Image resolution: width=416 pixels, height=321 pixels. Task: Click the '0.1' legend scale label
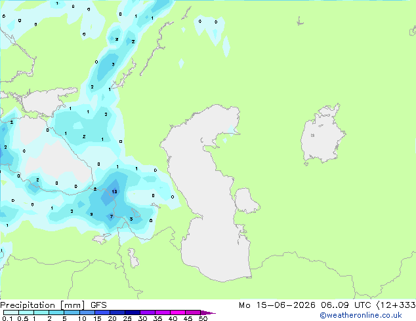7,318
